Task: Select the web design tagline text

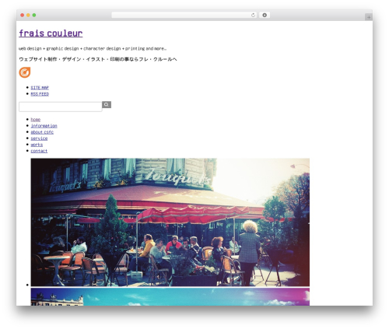Action: pyautogui.click(x=93, y=48)
